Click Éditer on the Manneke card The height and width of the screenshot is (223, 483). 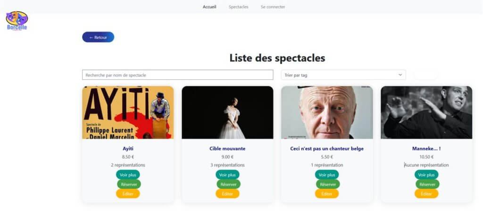click(x=426, y=194)
